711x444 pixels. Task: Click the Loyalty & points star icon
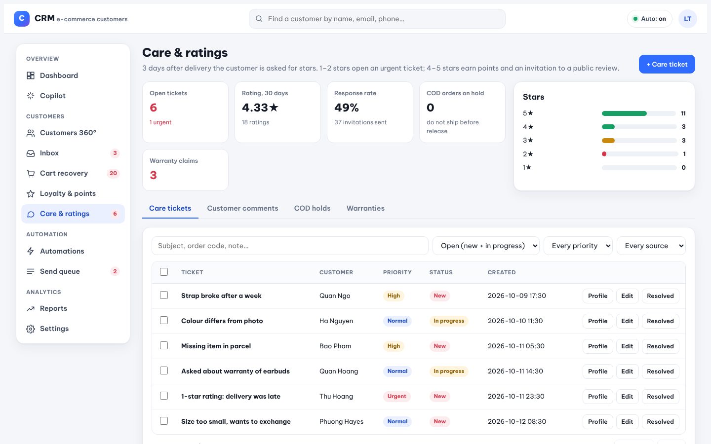click(31, 193)
